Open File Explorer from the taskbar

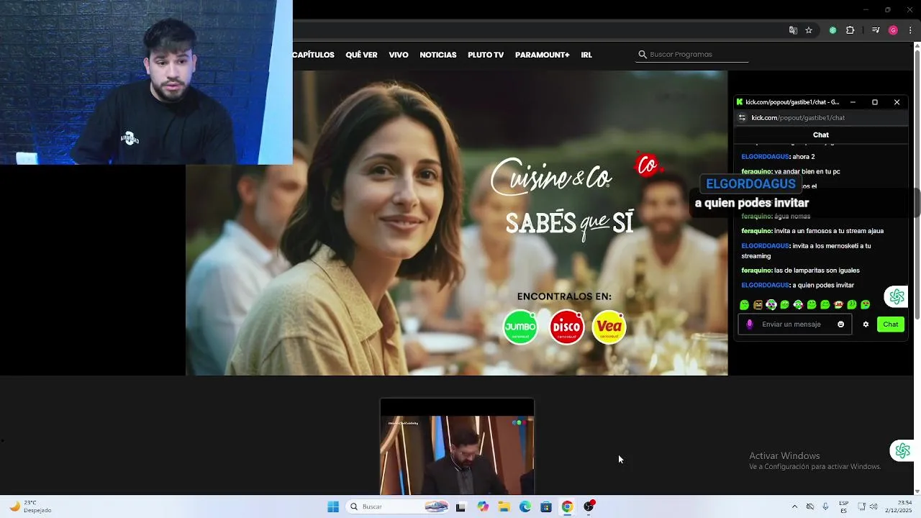click(x=504, y=506)
